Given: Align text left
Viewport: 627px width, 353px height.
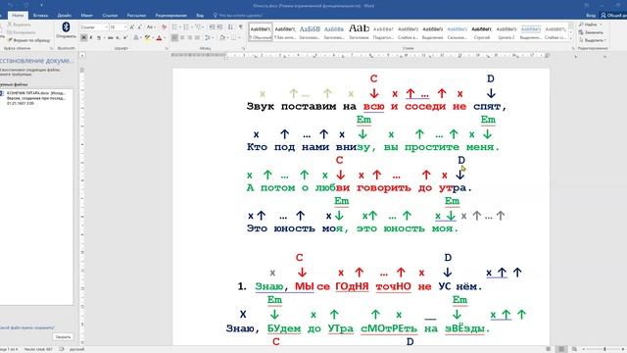Looking at the screenshot, I should (x=174, y=37).
